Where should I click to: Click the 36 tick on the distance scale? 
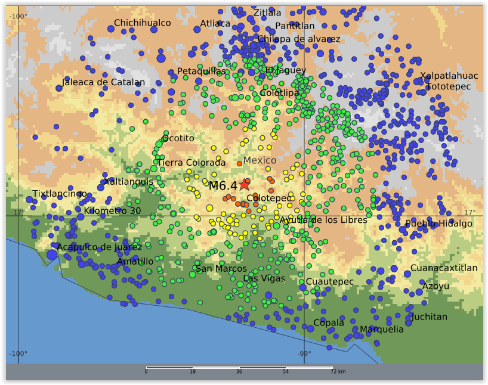pyautogui.click(x=239, y=370)
